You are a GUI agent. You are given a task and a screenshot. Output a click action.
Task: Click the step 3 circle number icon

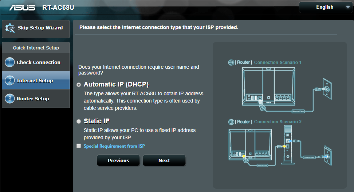(10, 99)
